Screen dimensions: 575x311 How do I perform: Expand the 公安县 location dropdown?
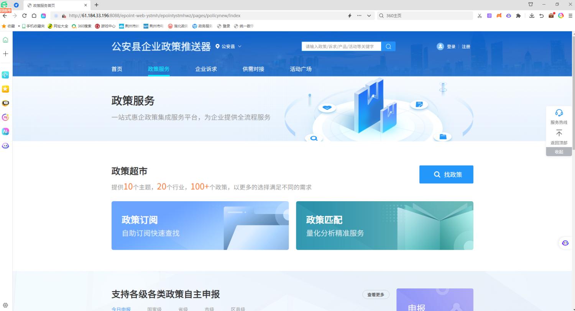(x=228, y=46)
